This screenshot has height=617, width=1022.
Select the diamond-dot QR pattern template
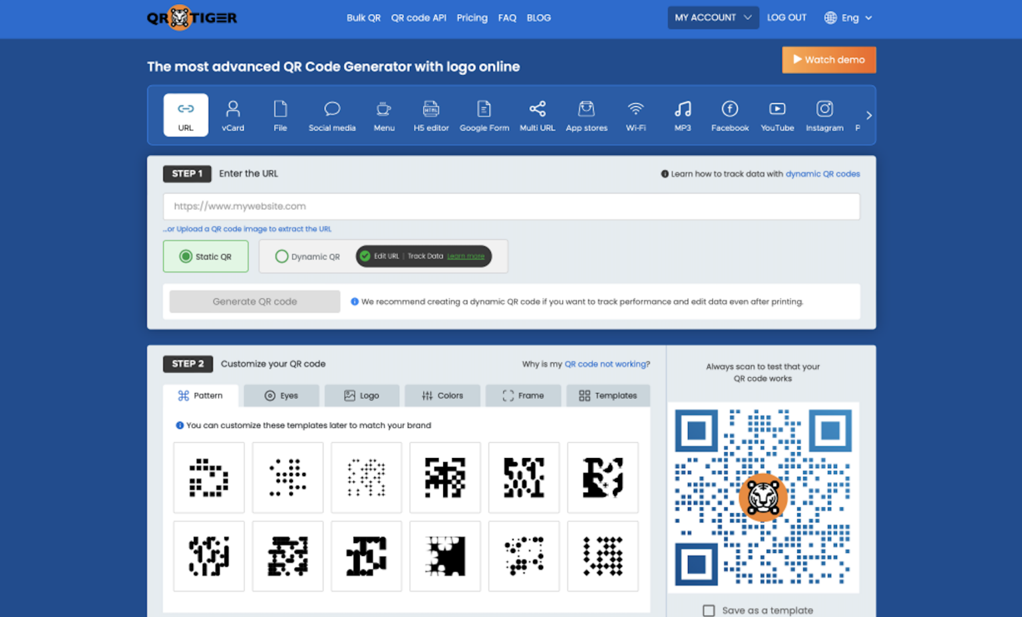603,556
